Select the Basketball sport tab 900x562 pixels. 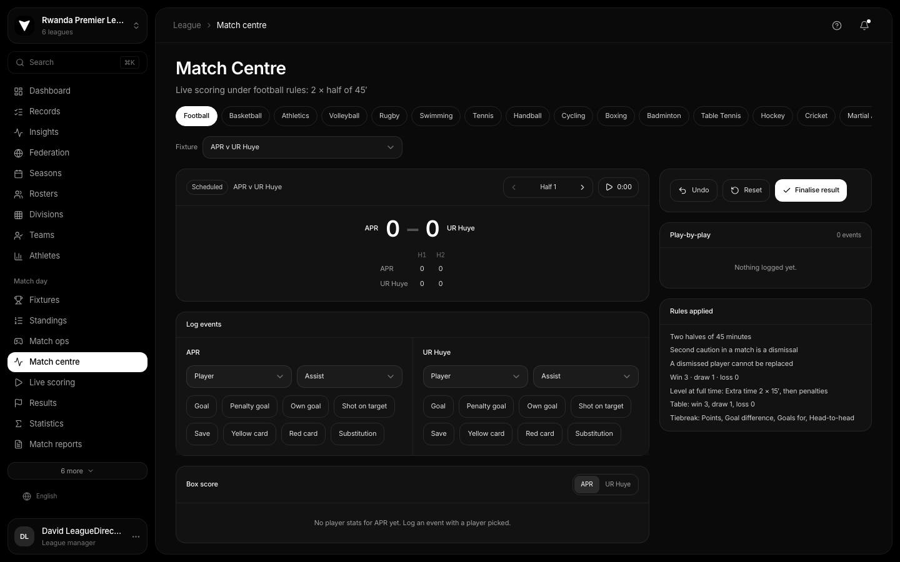pyautogui.click(x=246, y=116)
